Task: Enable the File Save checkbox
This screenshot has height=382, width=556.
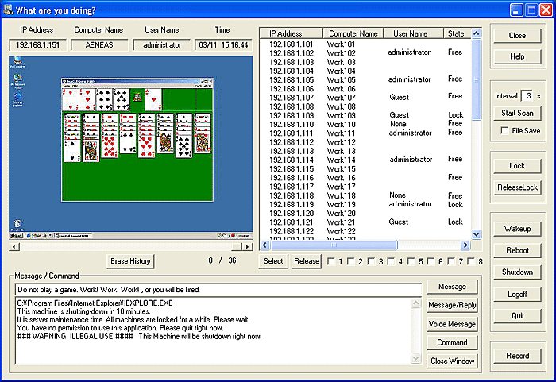Action: 504,130
